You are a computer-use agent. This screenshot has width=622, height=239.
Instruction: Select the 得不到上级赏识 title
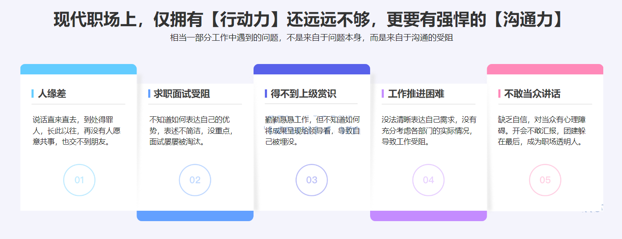(304, 94)
